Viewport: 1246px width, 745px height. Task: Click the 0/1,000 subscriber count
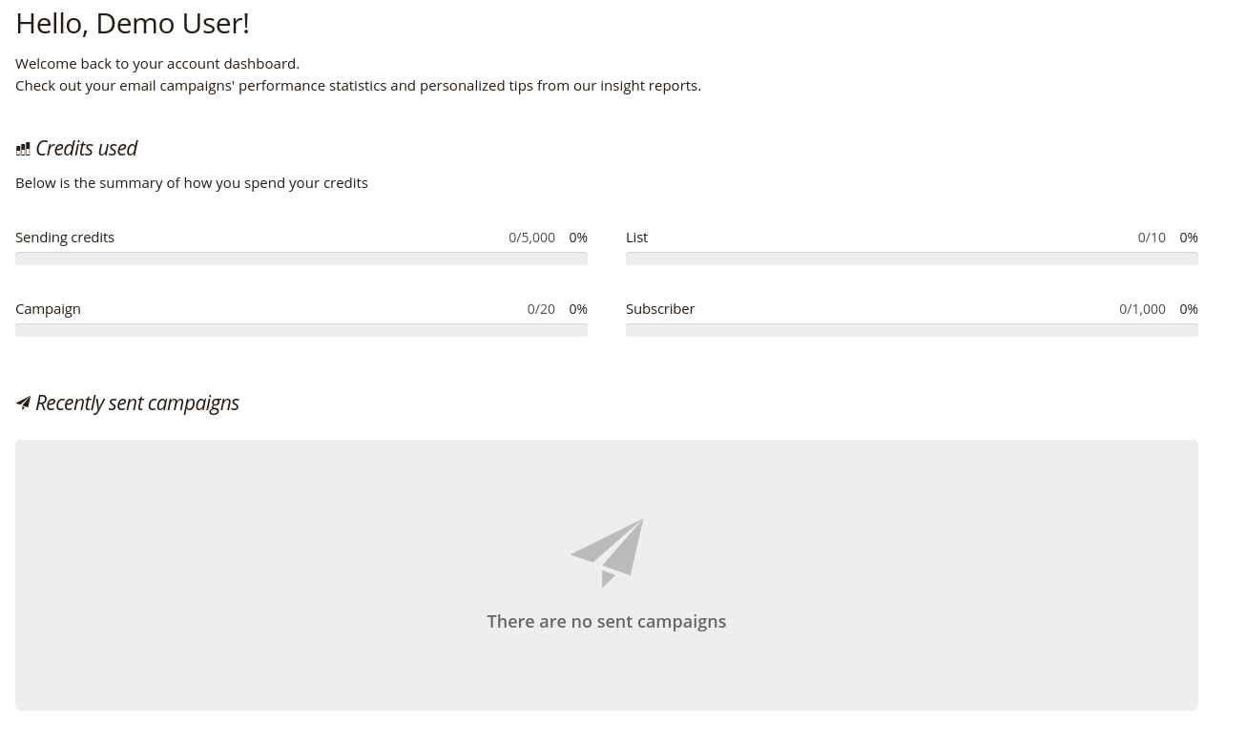click(x=1142, y=308)
